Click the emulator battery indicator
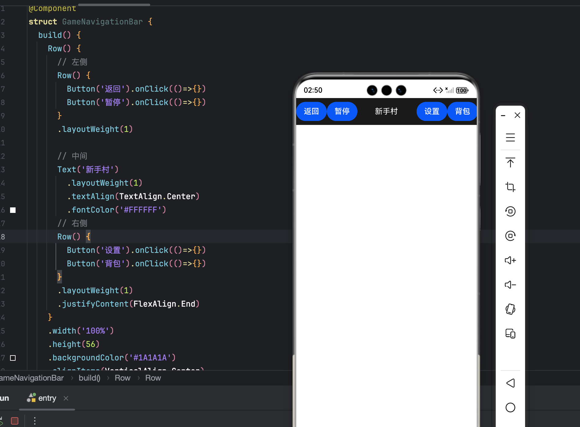Image resolution: width=580 pixels, height=427 pixels. 462,90
